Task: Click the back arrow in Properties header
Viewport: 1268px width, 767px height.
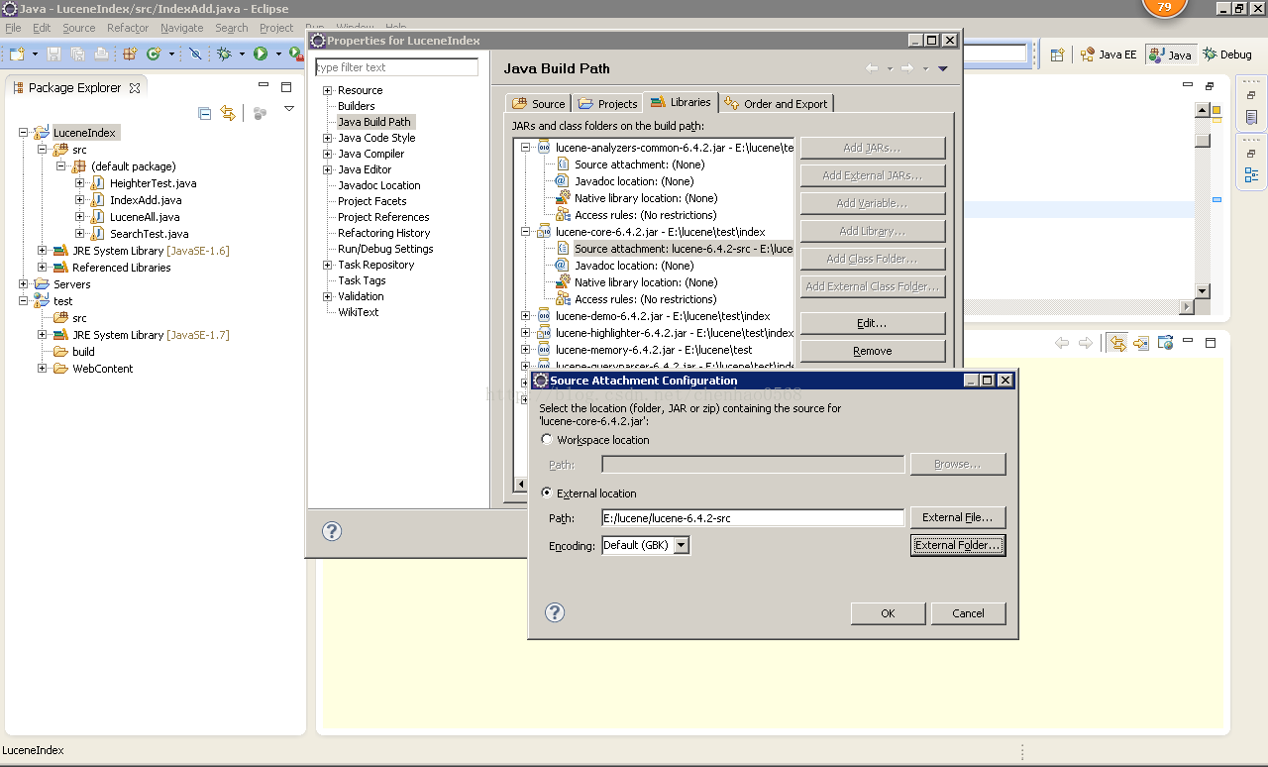Action: point(872,68)
